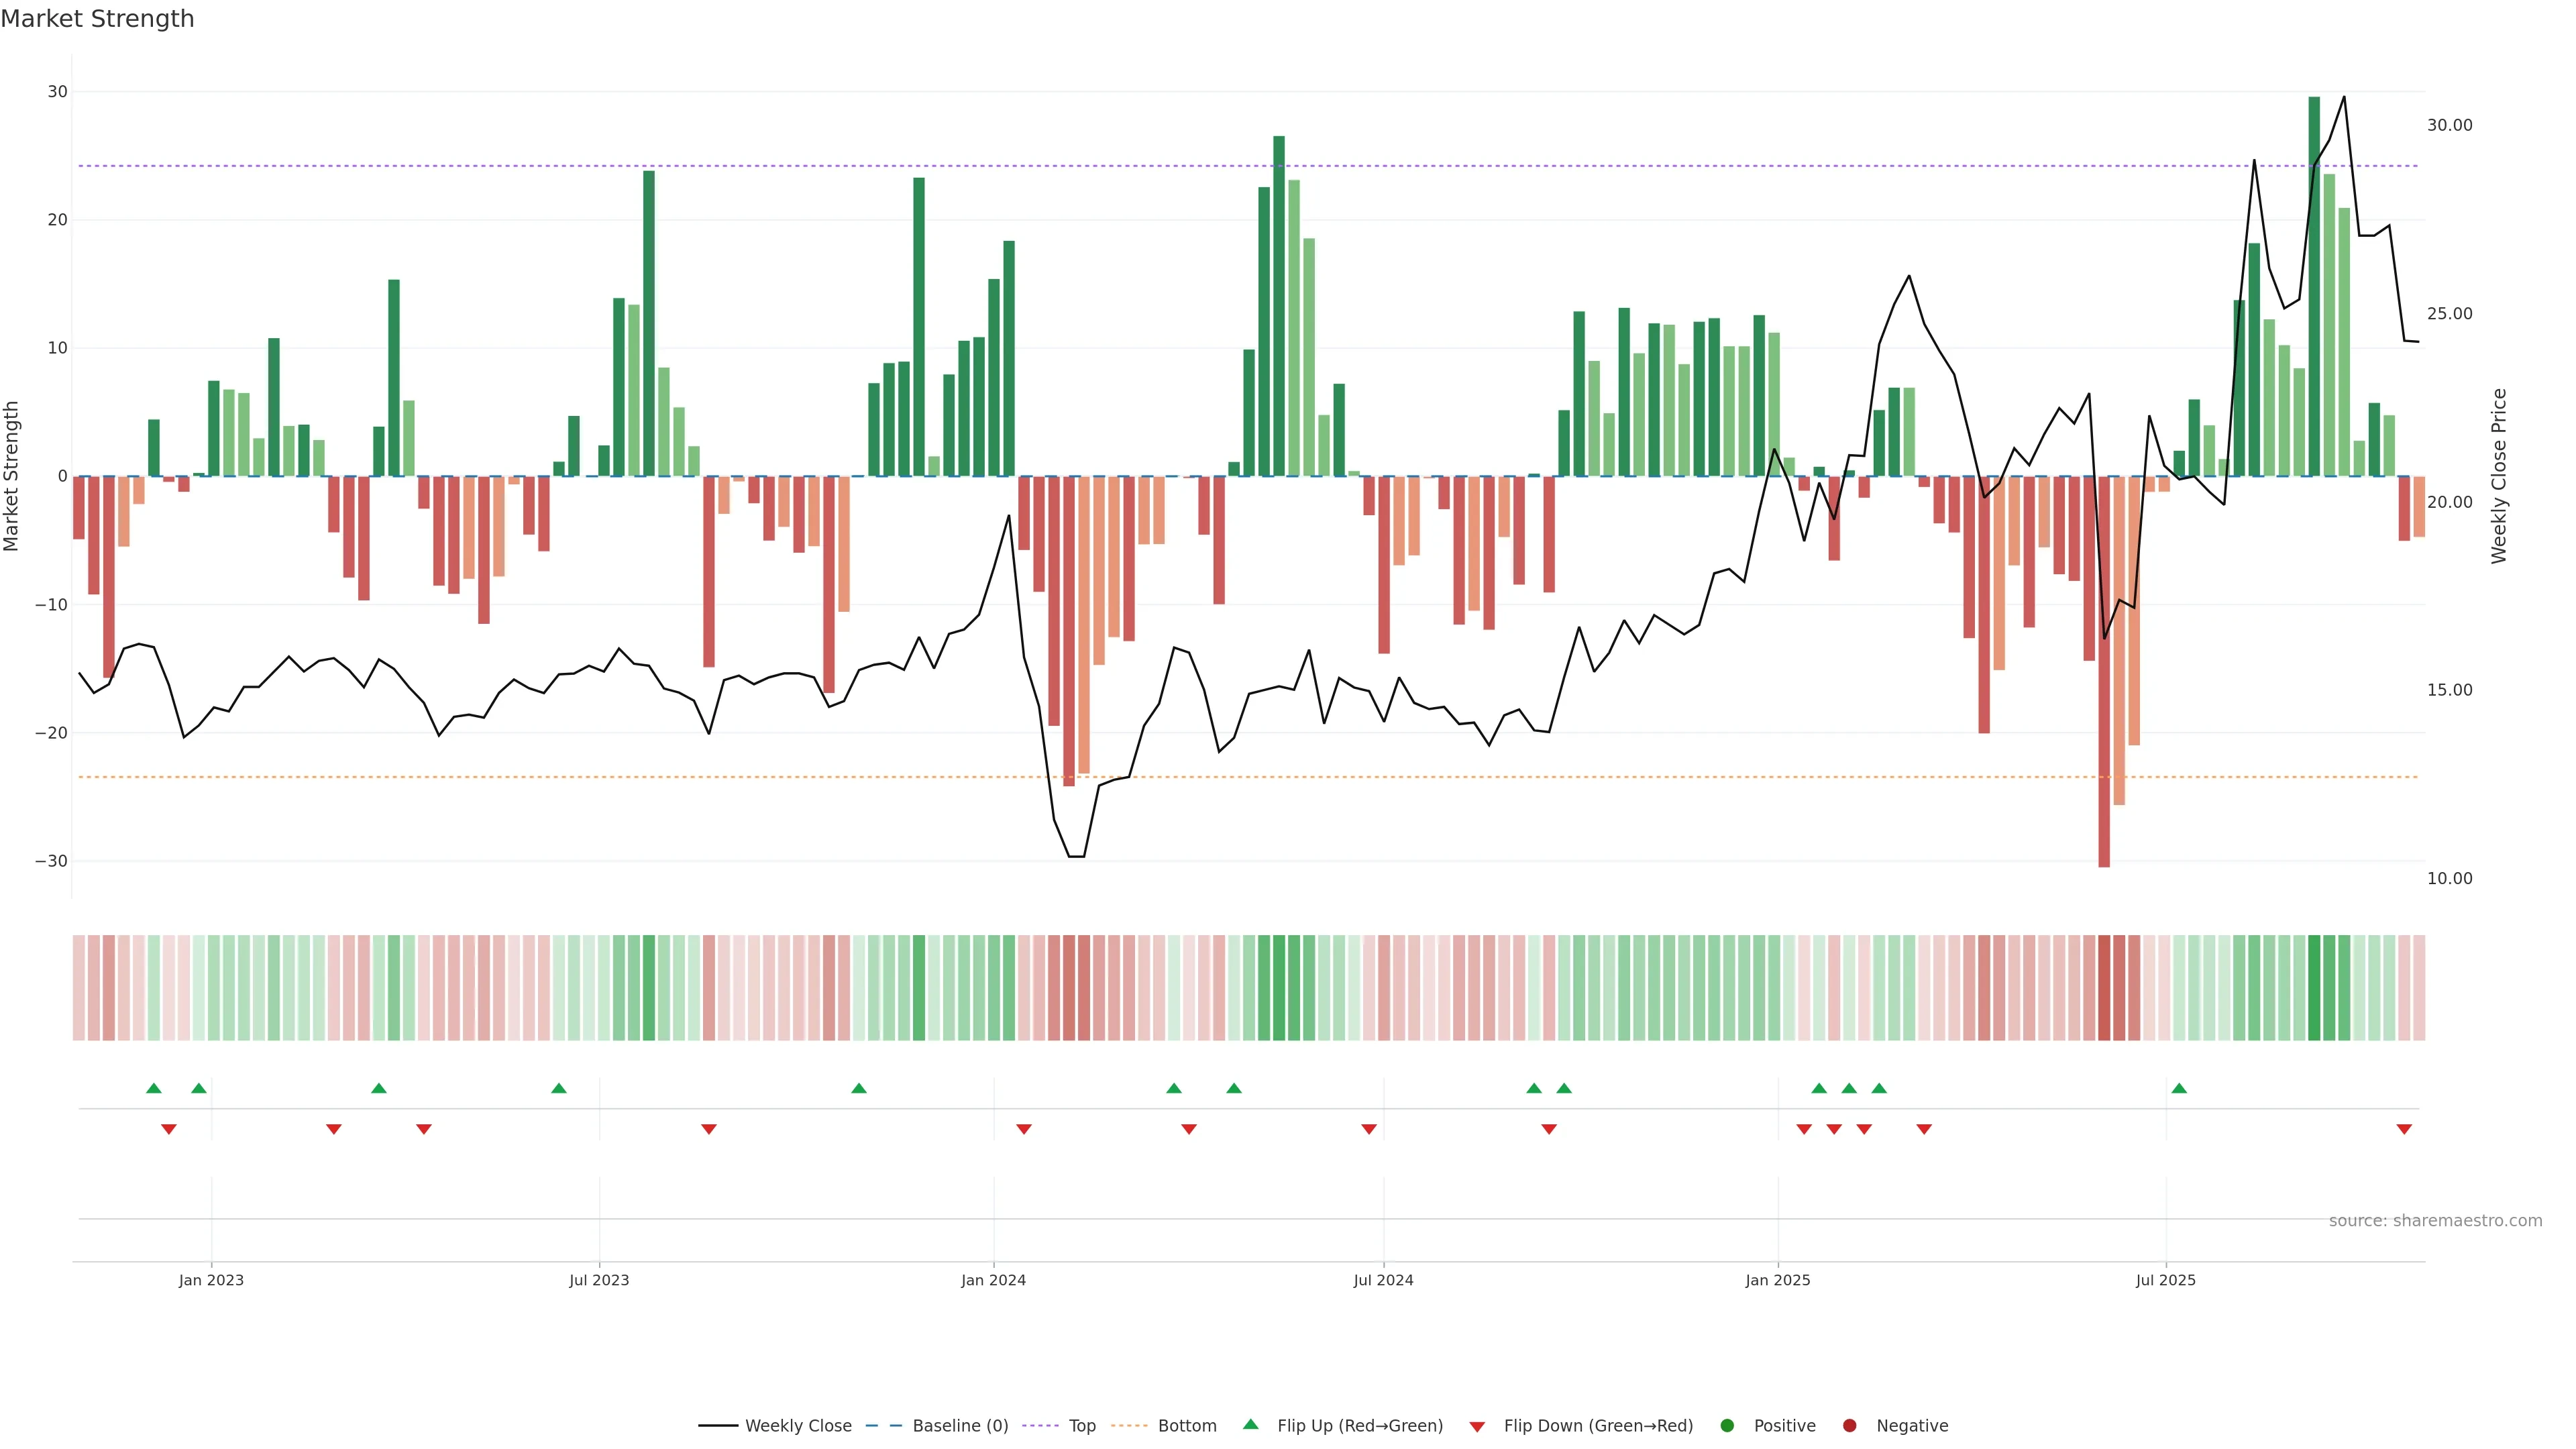Click the Jul 2023 axis label
This screenshot has height=1449, width=2576.
click(x=599, y=1280)
